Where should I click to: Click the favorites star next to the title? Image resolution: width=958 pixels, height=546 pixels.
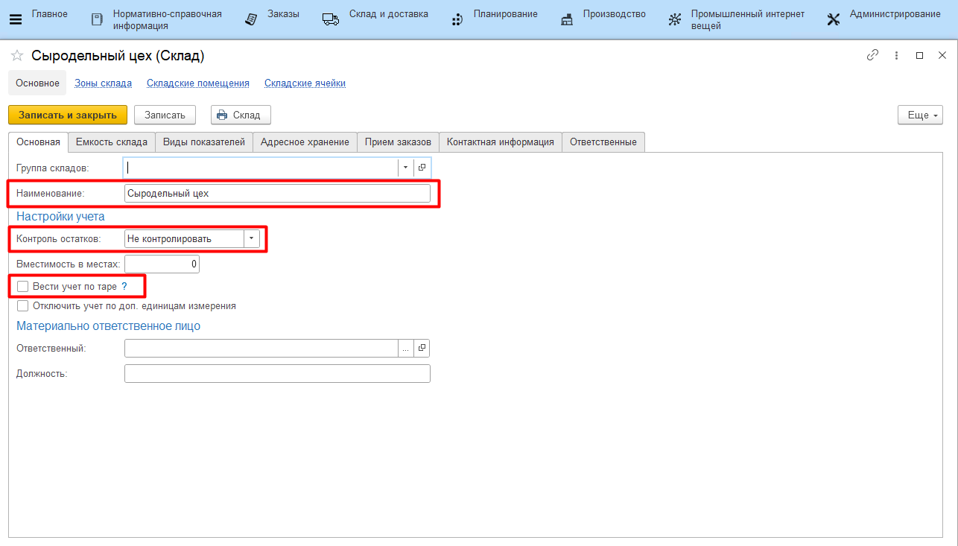[17, 56]
